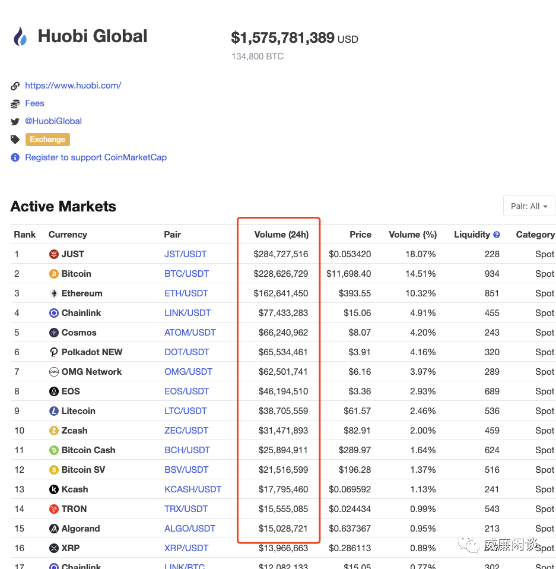Open the JST/USDT pair link
The image size is (556, 569).
(185, 254)
